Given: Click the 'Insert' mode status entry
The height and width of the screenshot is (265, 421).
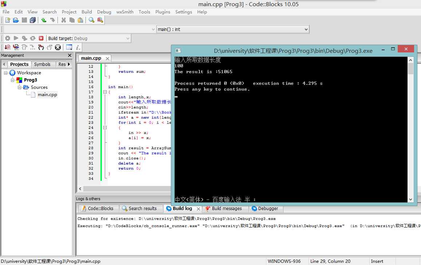Looking at the screenshot, I should click(377, 261).
